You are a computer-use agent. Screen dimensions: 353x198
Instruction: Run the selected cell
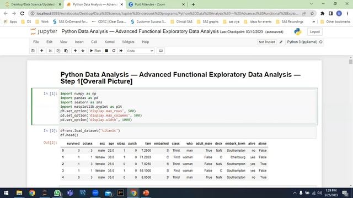tap(95, 51)
